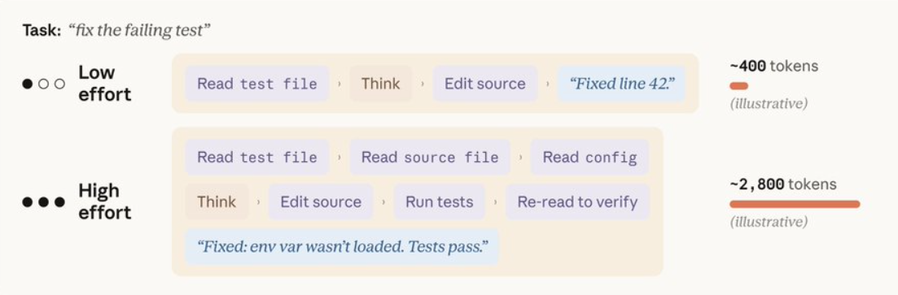The image size is (898, 295).
Task: Click the ~2,800 tokens label
Action: click(x=783, y=184)
